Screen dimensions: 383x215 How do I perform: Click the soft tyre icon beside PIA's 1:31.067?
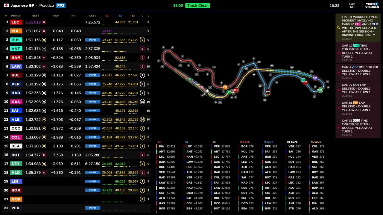tap(44, 31)
